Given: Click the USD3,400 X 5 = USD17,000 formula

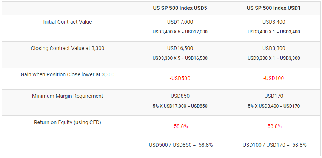Looking at the screenshot, I should (x=180, y=32).
